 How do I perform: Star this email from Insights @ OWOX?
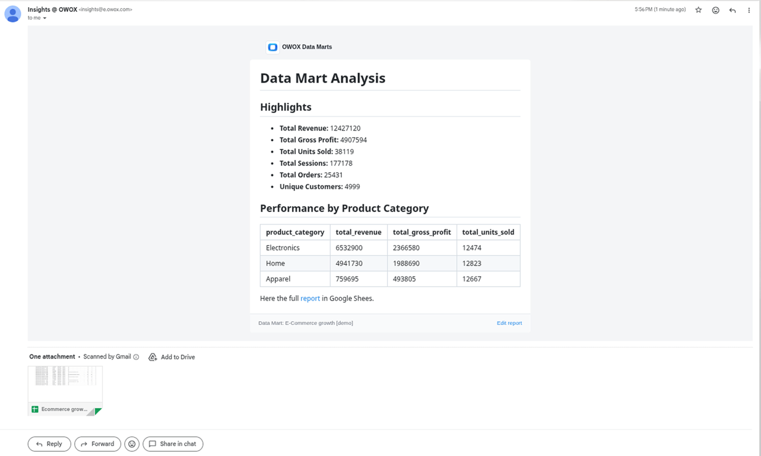[699, 9]
